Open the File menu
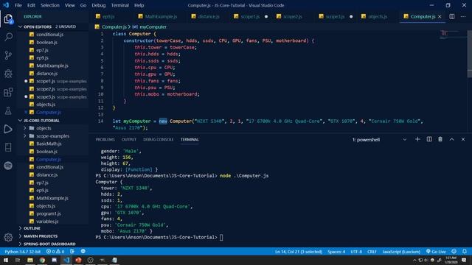The width and height of the screenshot is (472, 265). click(x=18, y=5)
